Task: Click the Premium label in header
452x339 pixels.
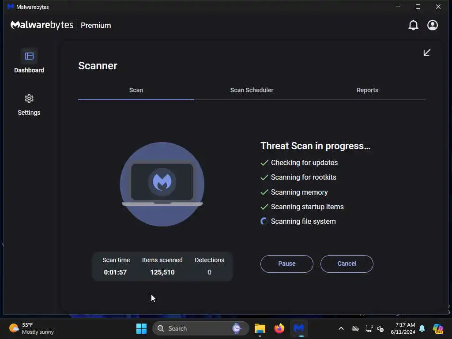Action: [x=96, y=25]
